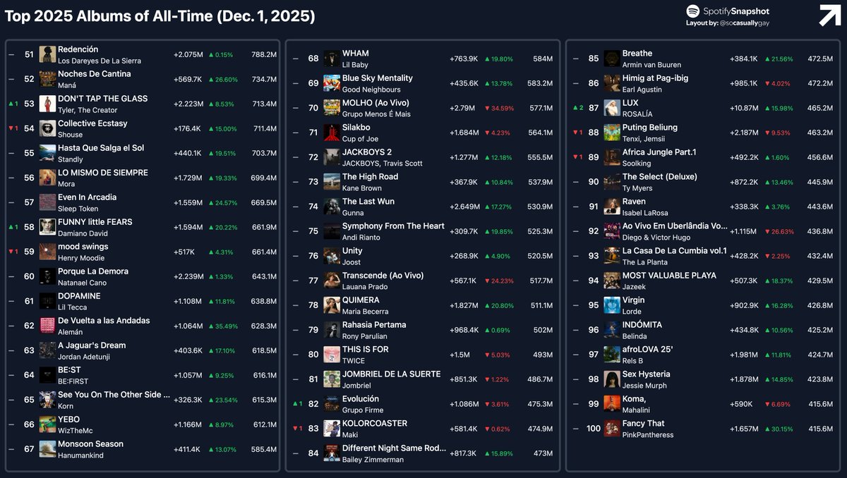Click The High Road album title

click(x=370, y=177)
